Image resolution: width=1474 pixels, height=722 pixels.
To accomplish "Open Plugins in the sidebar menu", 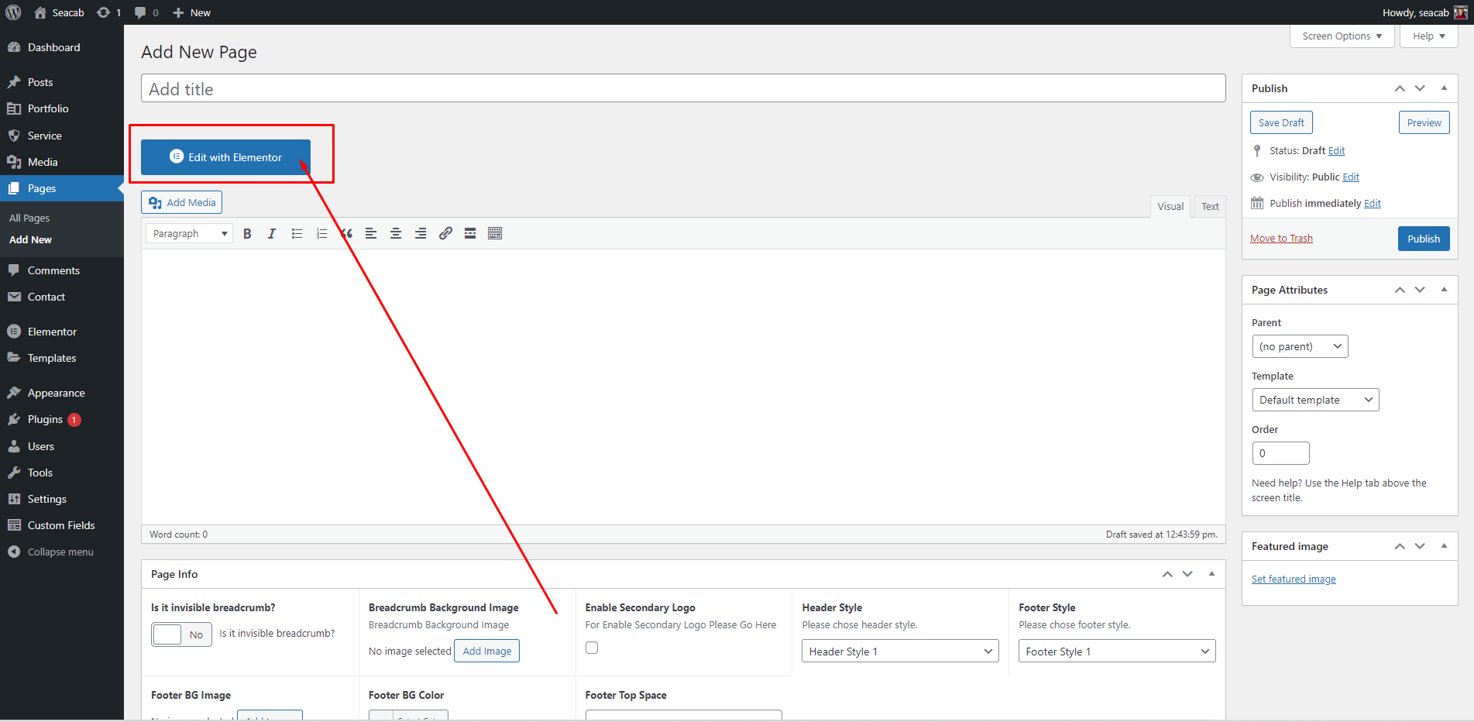I will point(45,419).
